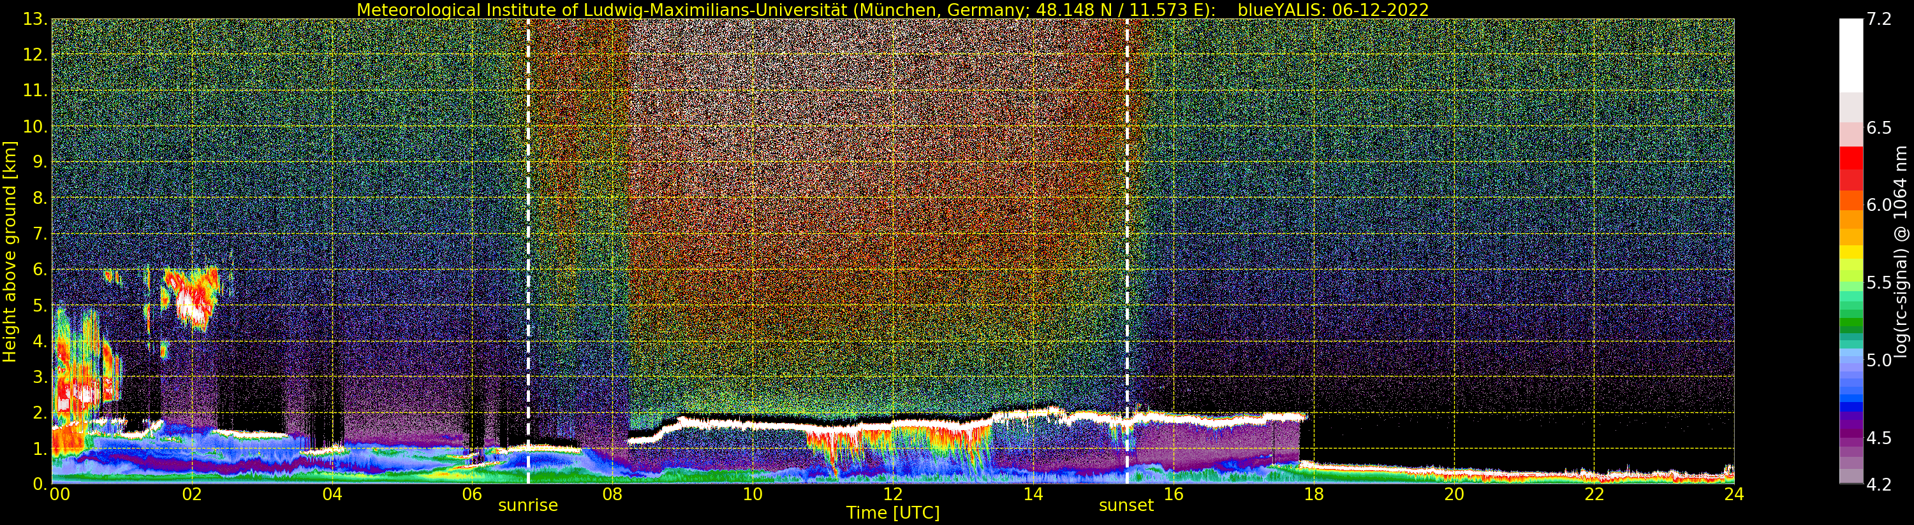Click the white dashed sunrise marker line
Viewport: 1914px width, 525px height.
528,251
